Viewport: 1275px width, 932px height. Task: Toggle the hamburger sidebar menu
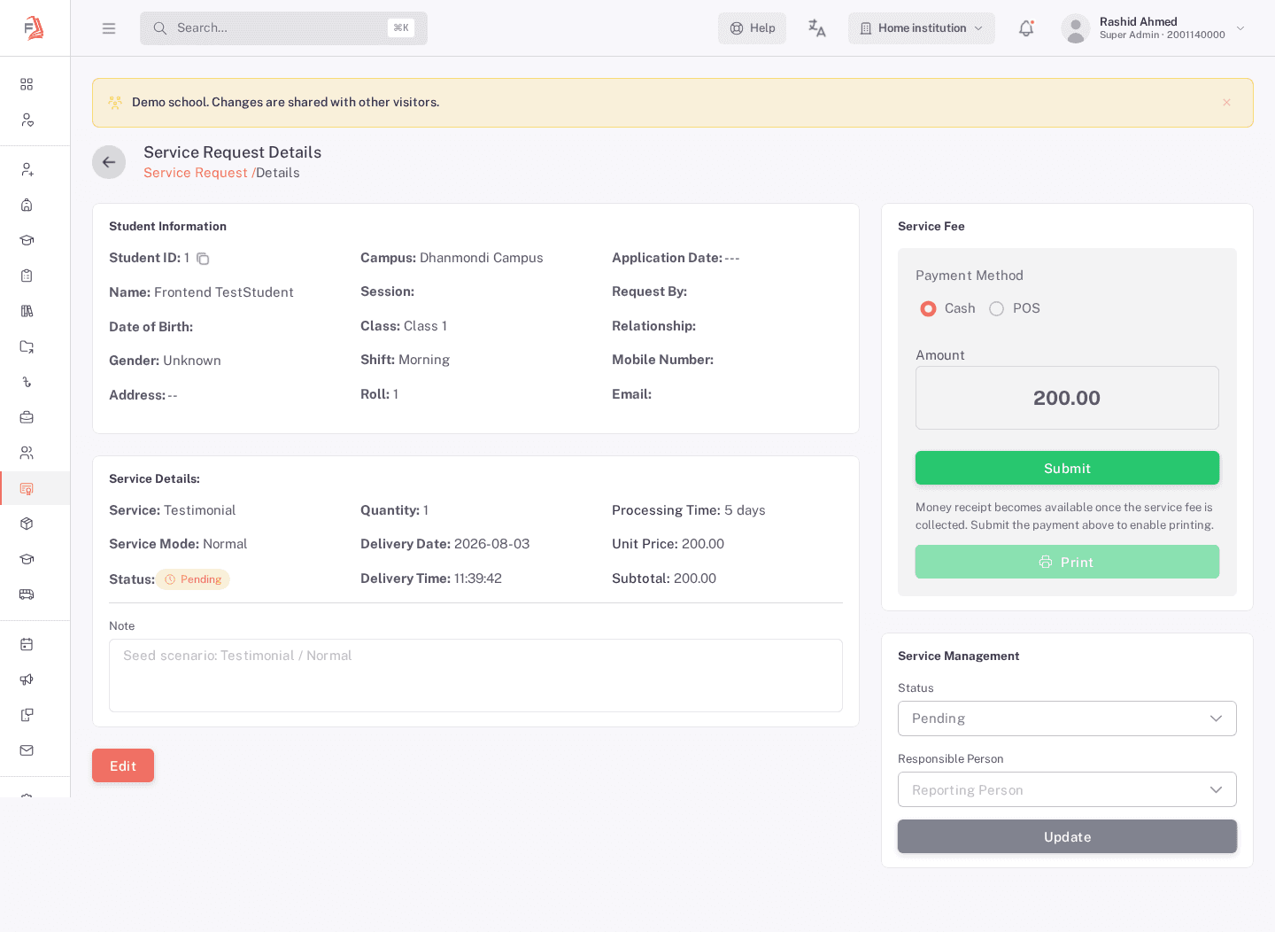click(109, 28)
